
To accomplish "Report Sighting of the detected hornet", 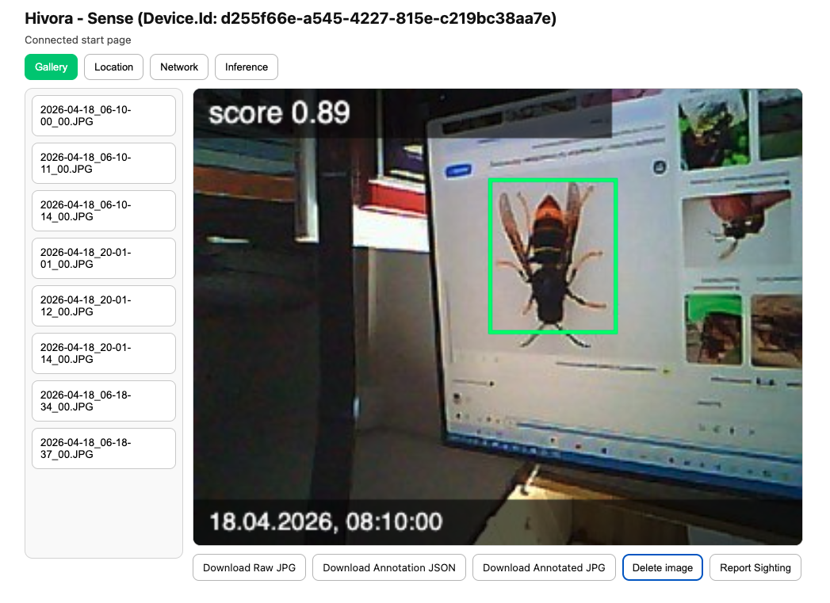I will [x=755, y=568].
